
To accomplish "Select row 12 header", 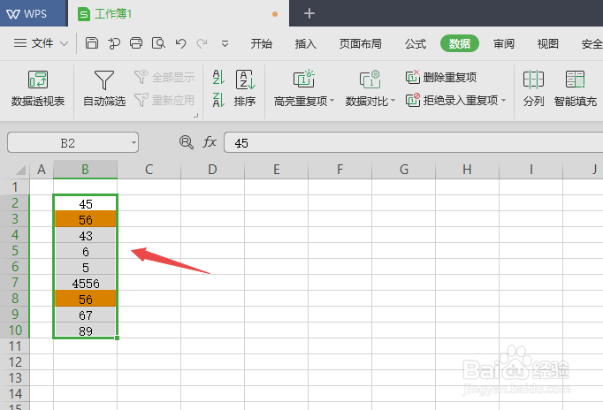I will [15, 362].
